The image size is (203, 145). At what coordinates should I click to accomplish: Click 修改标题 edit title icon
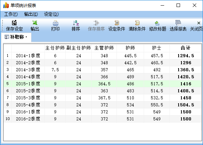tap(157, 23)
